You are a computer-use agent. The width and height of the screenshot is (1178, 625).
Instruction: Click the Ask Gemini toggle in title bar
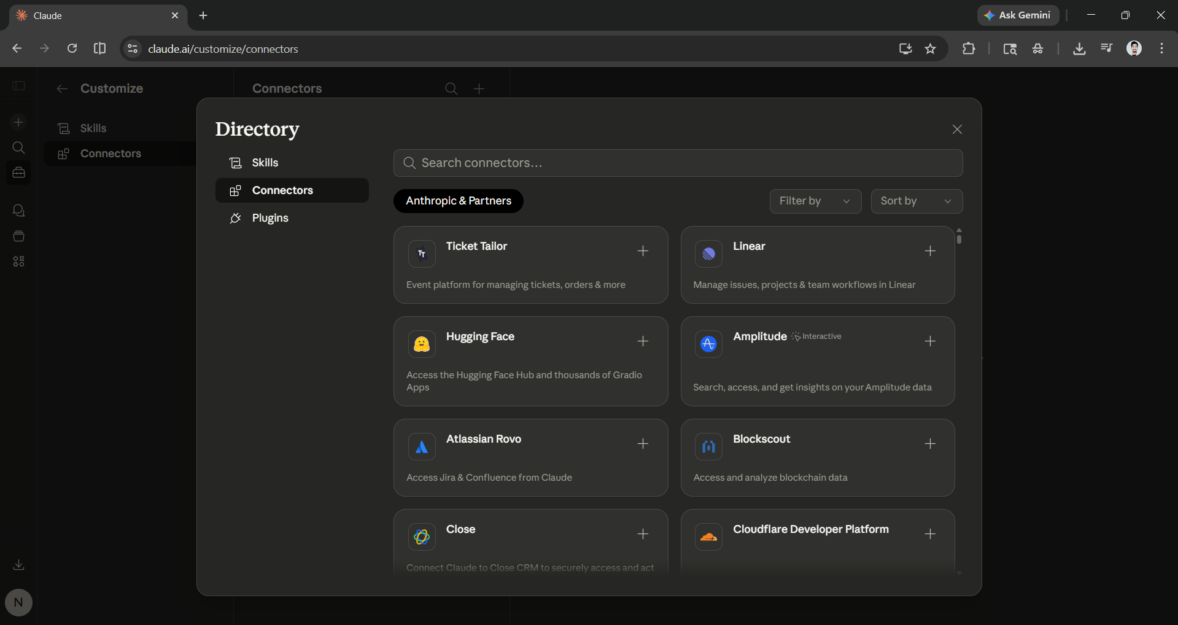tap(1017, 15)
